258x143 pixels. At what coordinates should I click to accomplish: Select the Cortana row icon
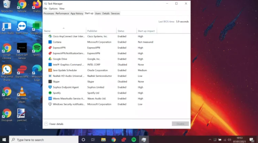pyautogui.click(x=50, y=42)
